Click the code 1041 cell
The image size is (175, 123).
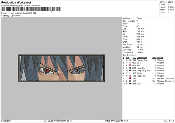coord(154,81)
